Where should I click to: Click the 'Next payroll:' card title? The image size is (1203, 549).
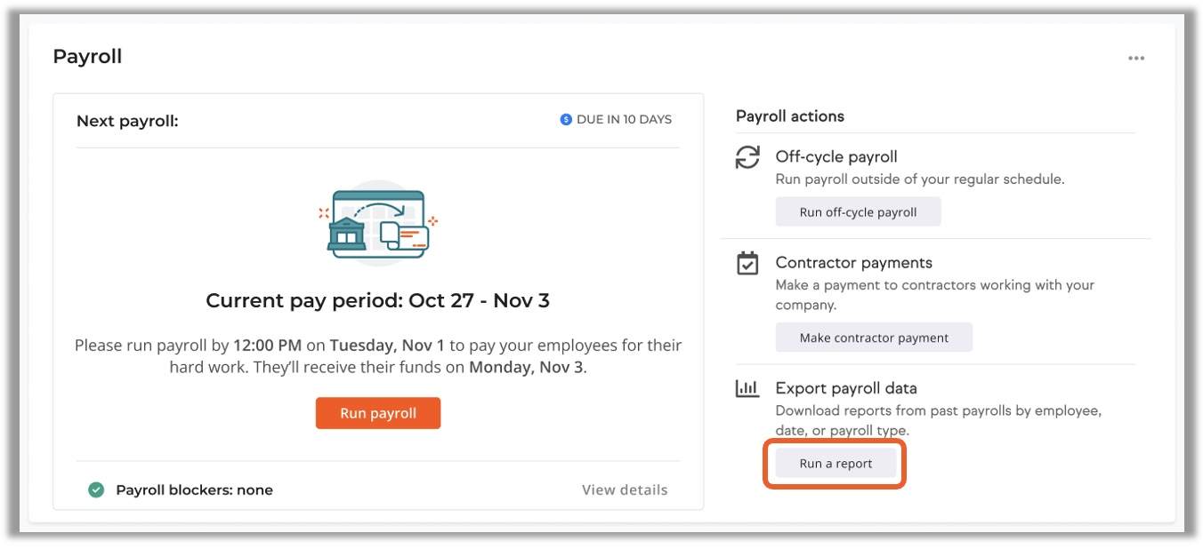(127, 121)
